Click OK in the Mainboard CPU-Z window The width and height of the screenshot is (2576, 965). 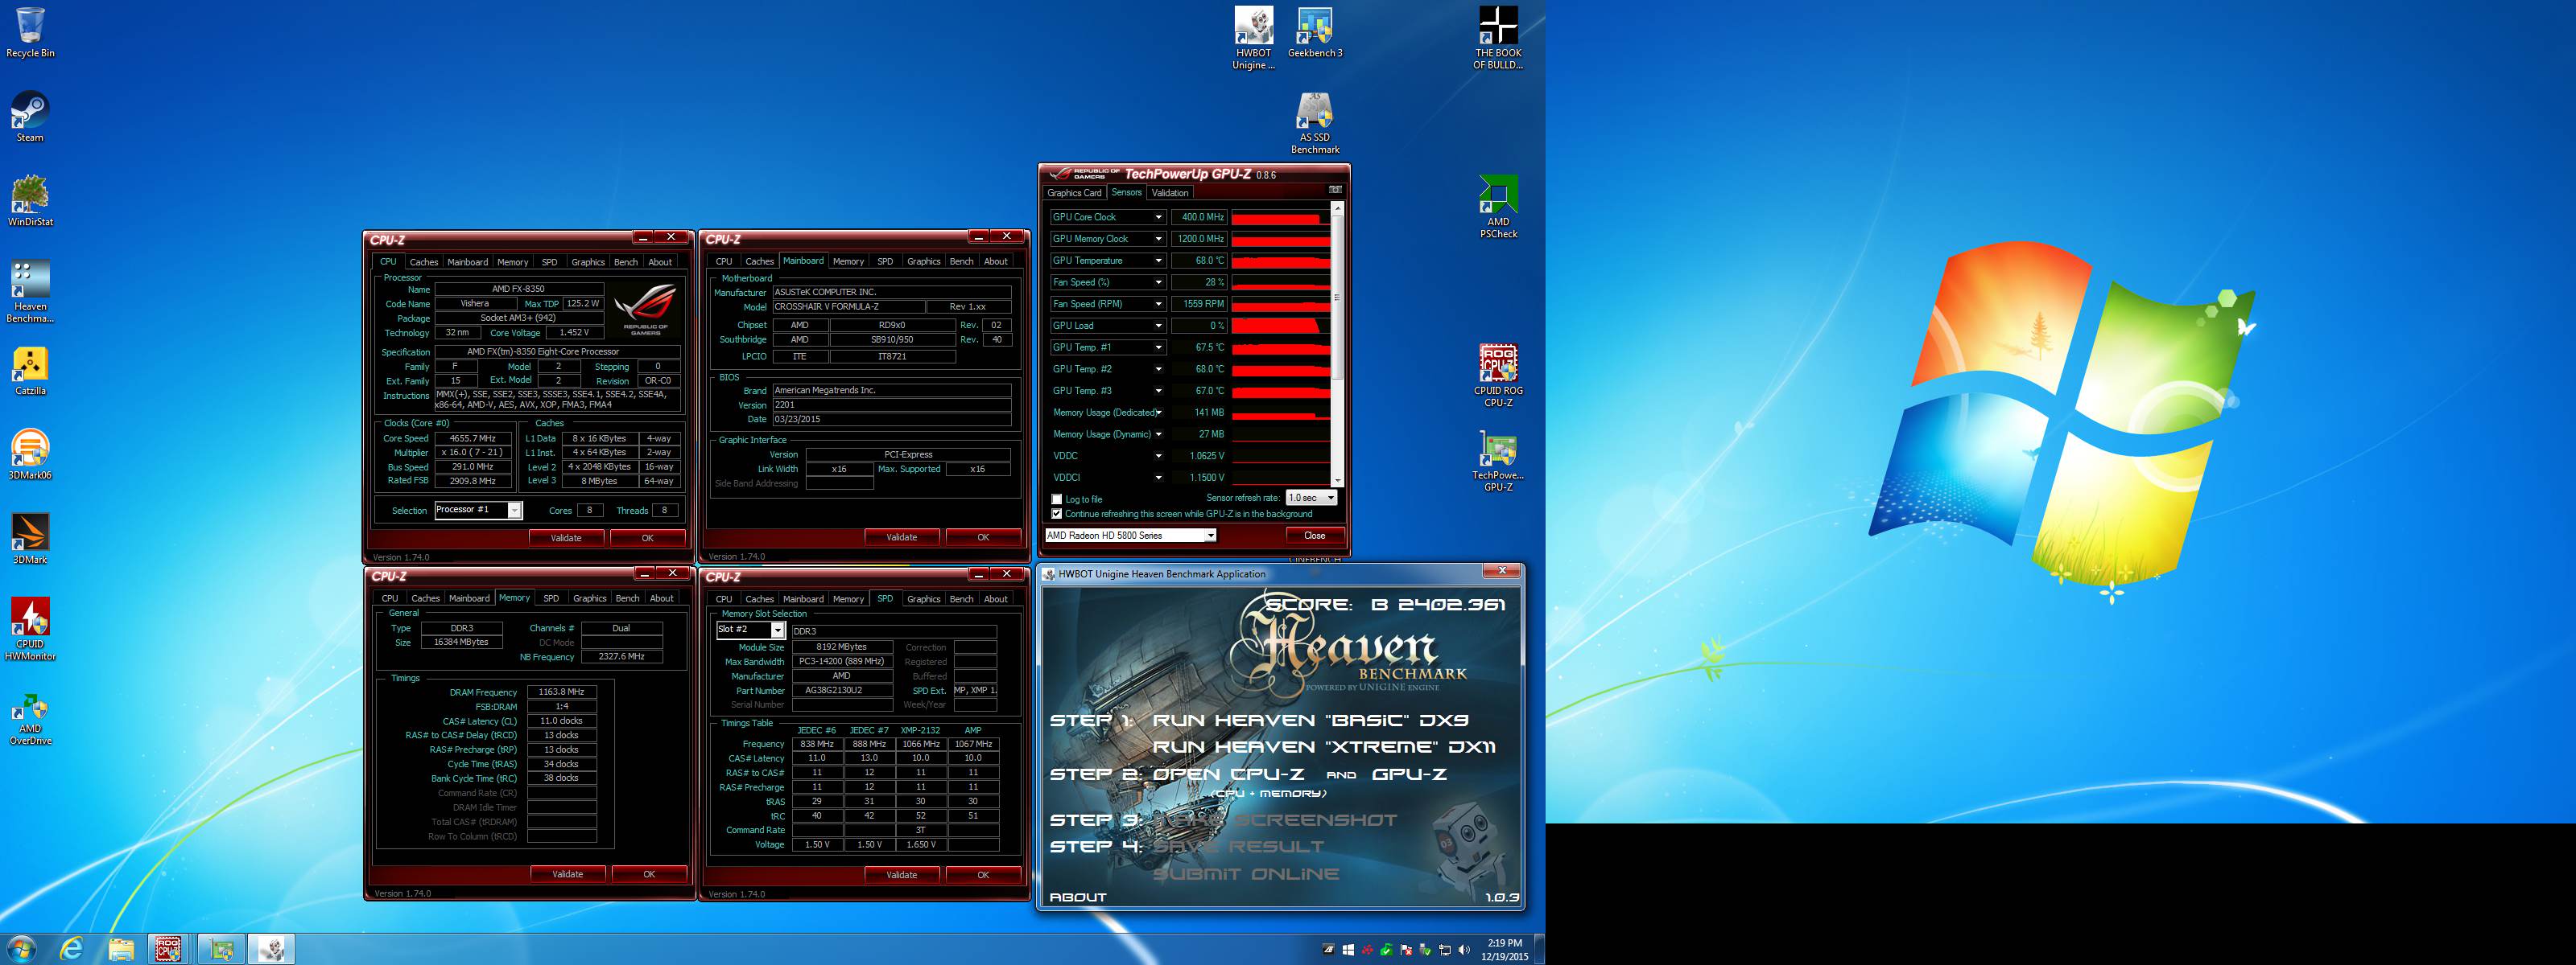click(983, 537)
